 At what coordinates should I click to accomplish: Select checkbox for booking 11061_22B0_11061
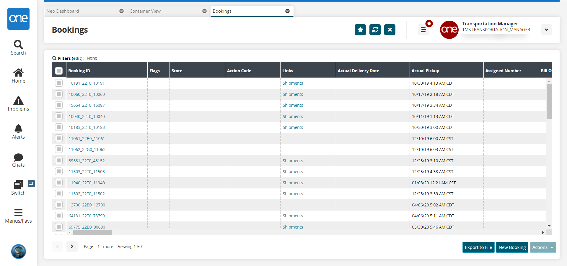click(x=59, y=139)
